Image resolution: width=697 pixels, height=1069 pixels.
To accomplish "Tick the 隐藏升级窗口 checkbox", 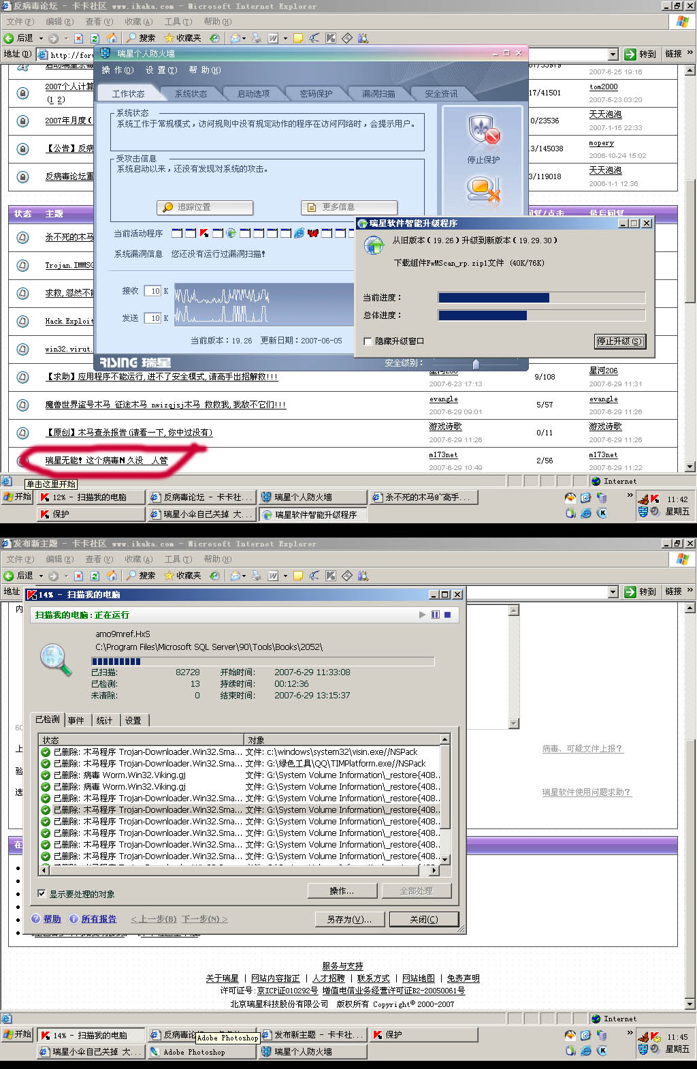I will click(368, 341).
